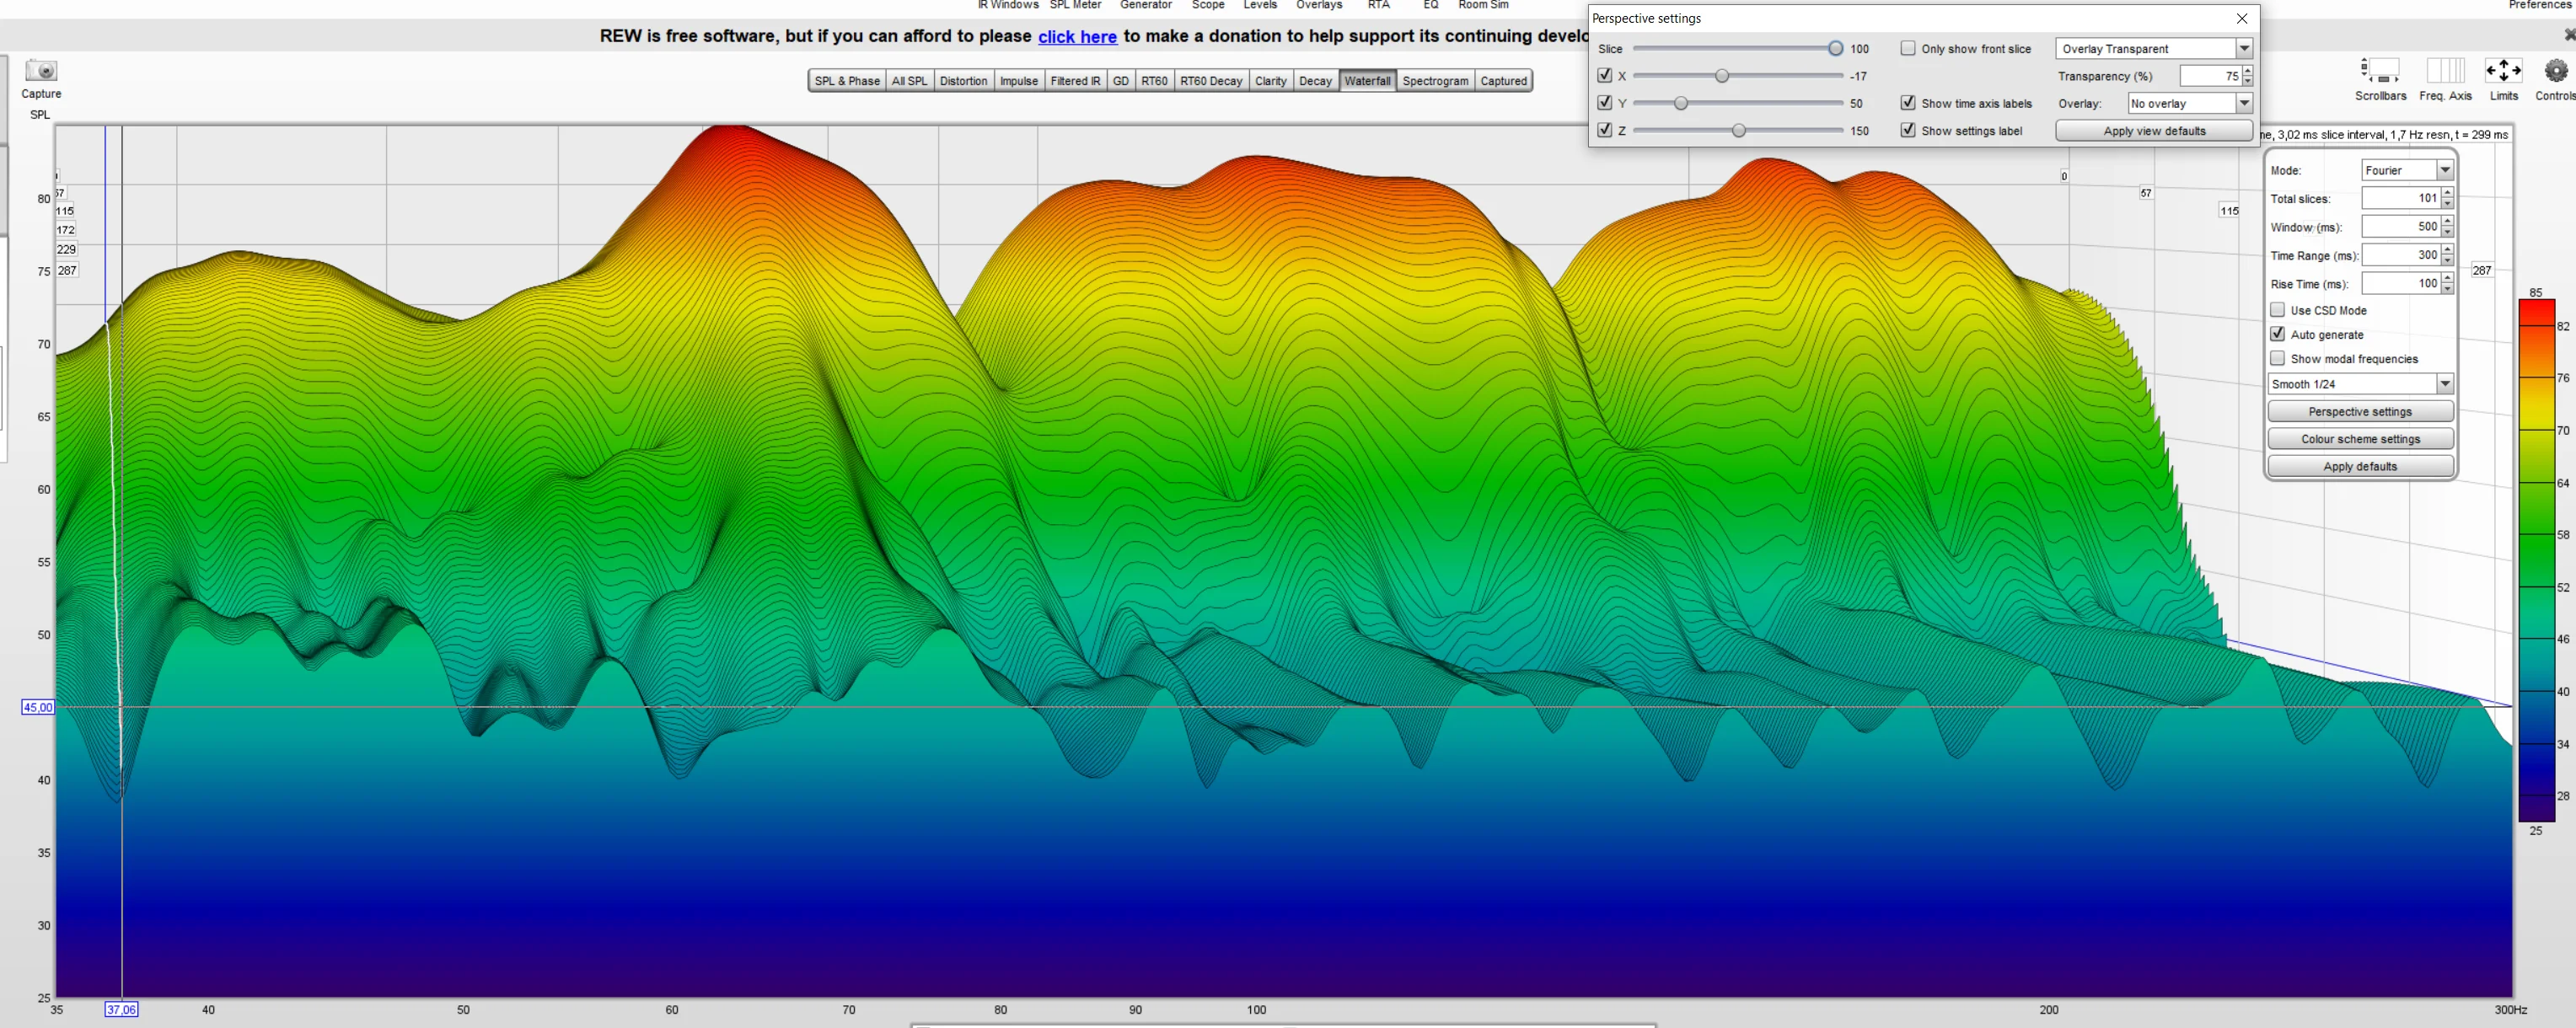The image size is (2576, 1028).
Task: Enable Show modal frequencies
Action: 2277,358
